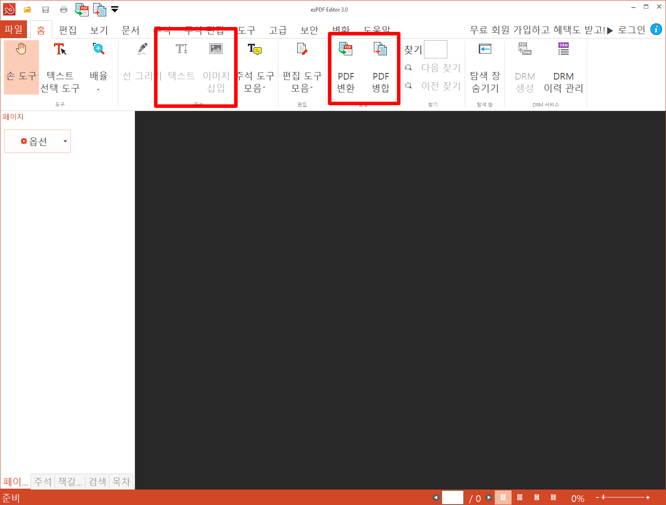Toggle continuous page view mode
Viewport: 666px width, 505px height.
[x=536, y=497]
